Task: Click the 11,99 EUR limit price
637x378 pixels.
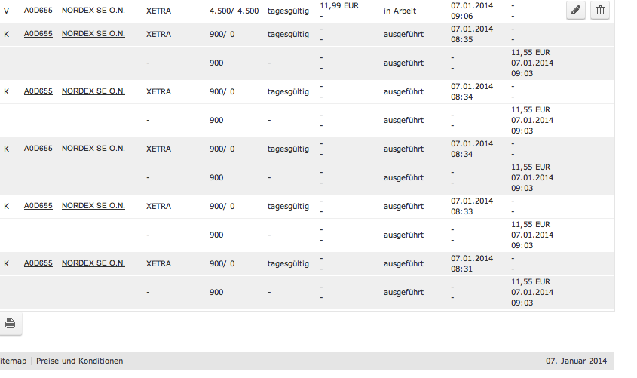Action: [339, 5]
